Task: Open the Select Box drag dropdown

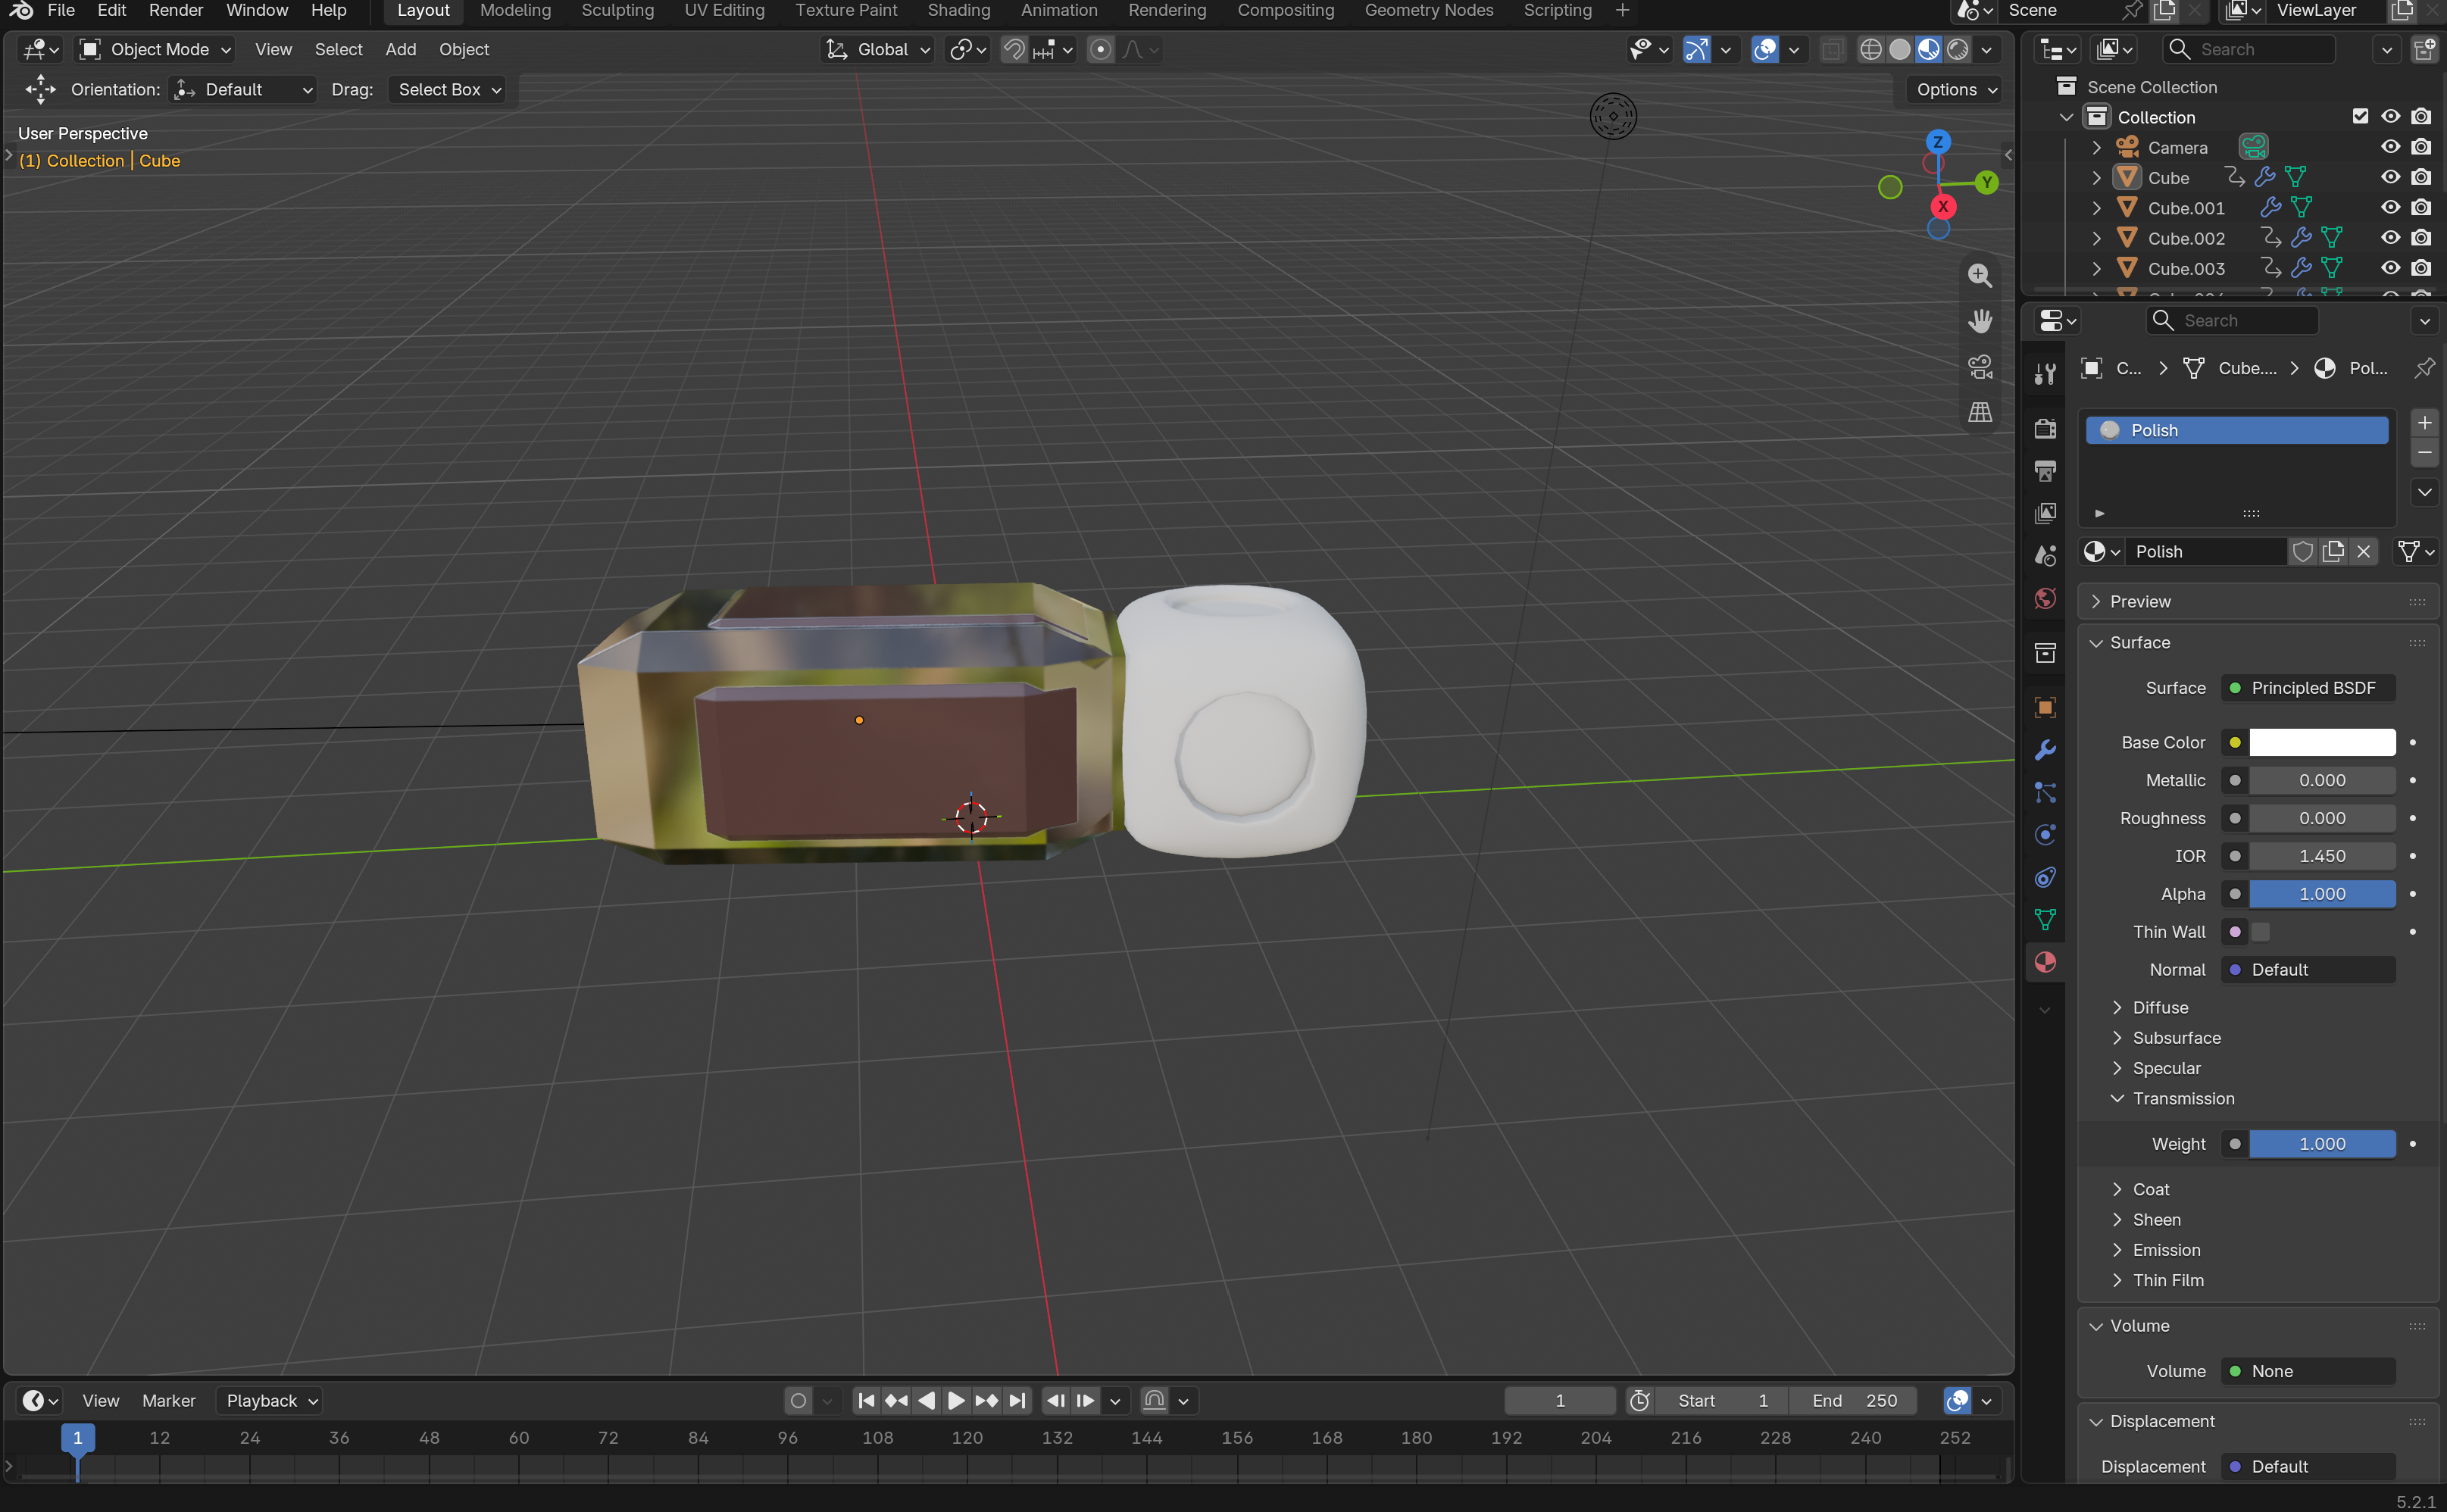Action: point(447,89)
